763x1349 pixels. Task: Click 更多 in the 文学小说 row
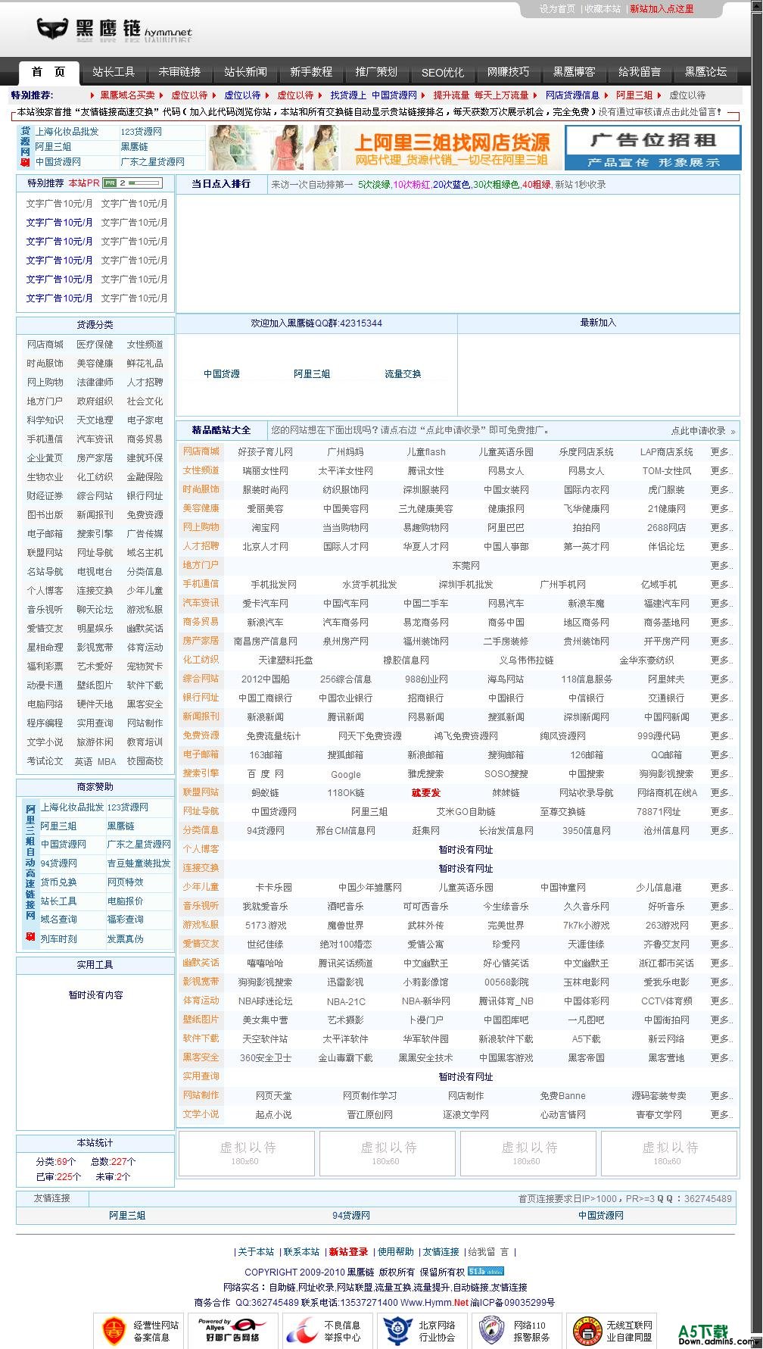721,1115
